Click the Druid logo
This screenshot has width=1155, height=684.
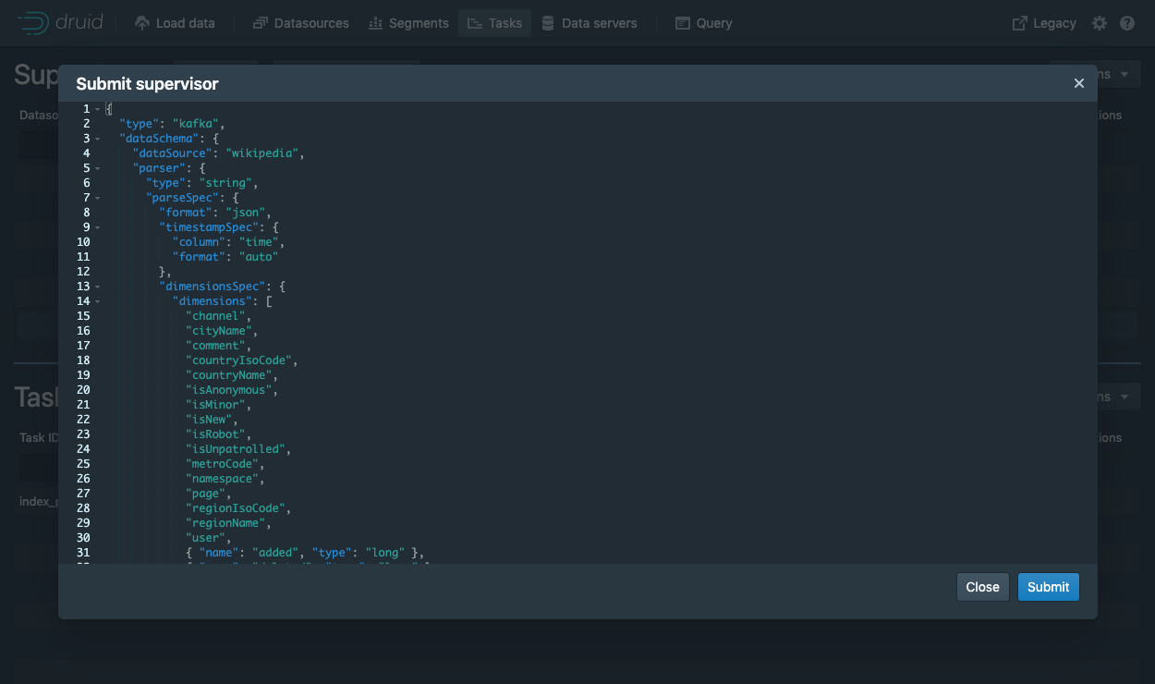[57, 23]
